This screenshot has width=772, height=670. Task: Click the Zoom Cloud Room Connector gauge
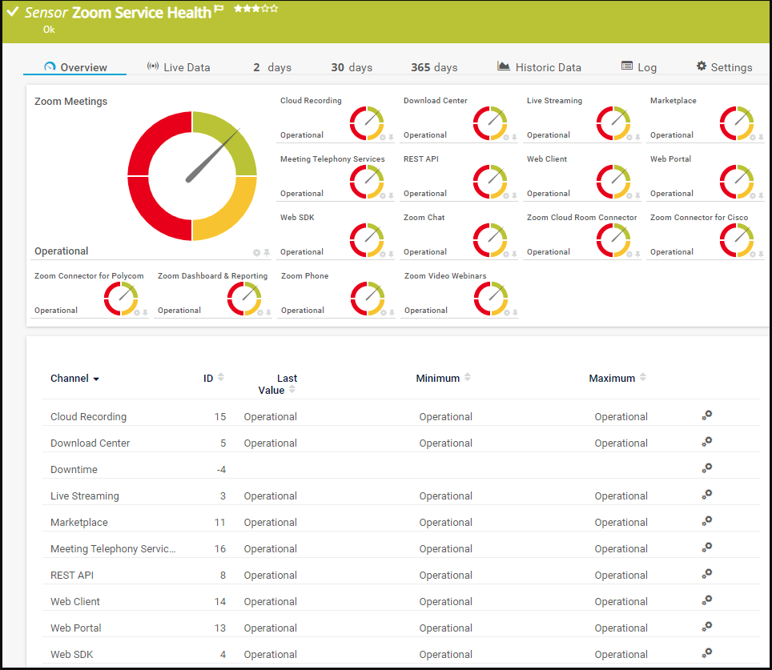coord(613,240)
